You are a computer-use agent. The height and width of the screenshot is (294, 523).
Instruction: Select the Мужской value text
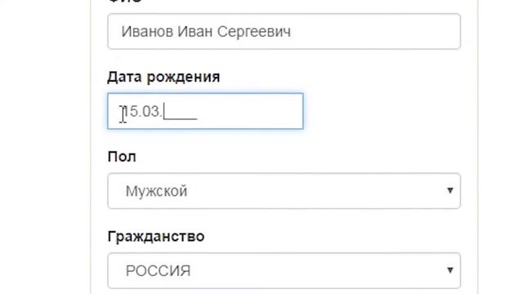[x=156, y=191]
